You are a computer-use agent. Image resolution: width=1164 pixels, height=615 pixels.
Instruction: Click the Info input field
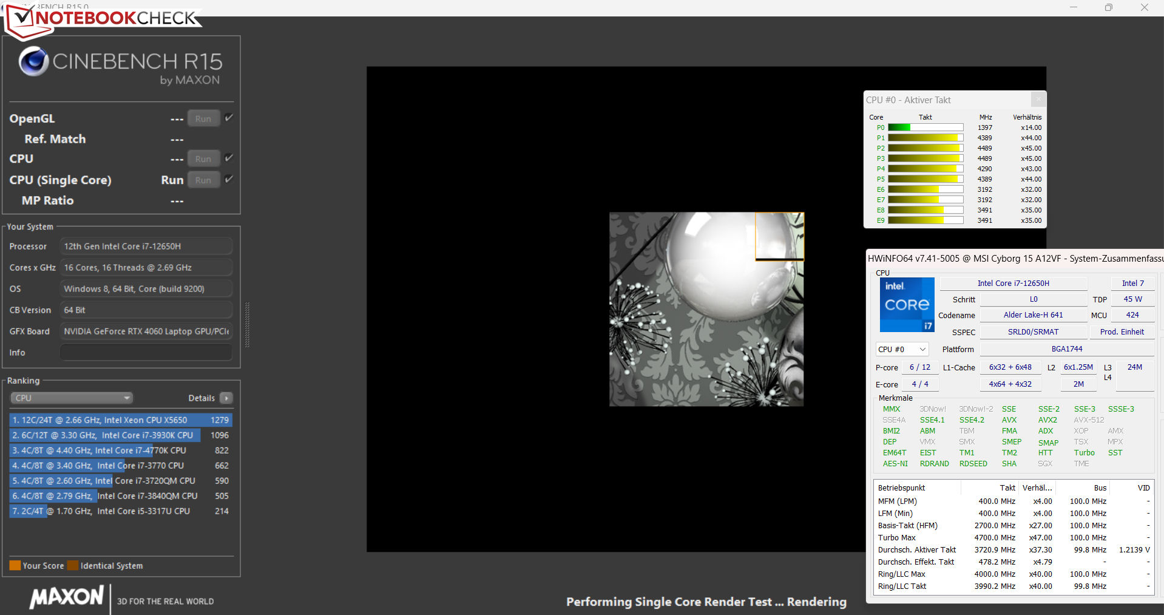tap(146, 352)
